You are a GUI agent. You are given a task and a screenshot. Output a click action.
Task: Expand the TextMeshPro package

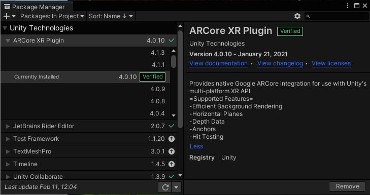[x=8, y=151]
